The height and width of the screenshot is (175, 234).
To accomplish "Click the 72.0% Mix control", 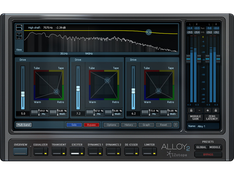I will point(150,112).
